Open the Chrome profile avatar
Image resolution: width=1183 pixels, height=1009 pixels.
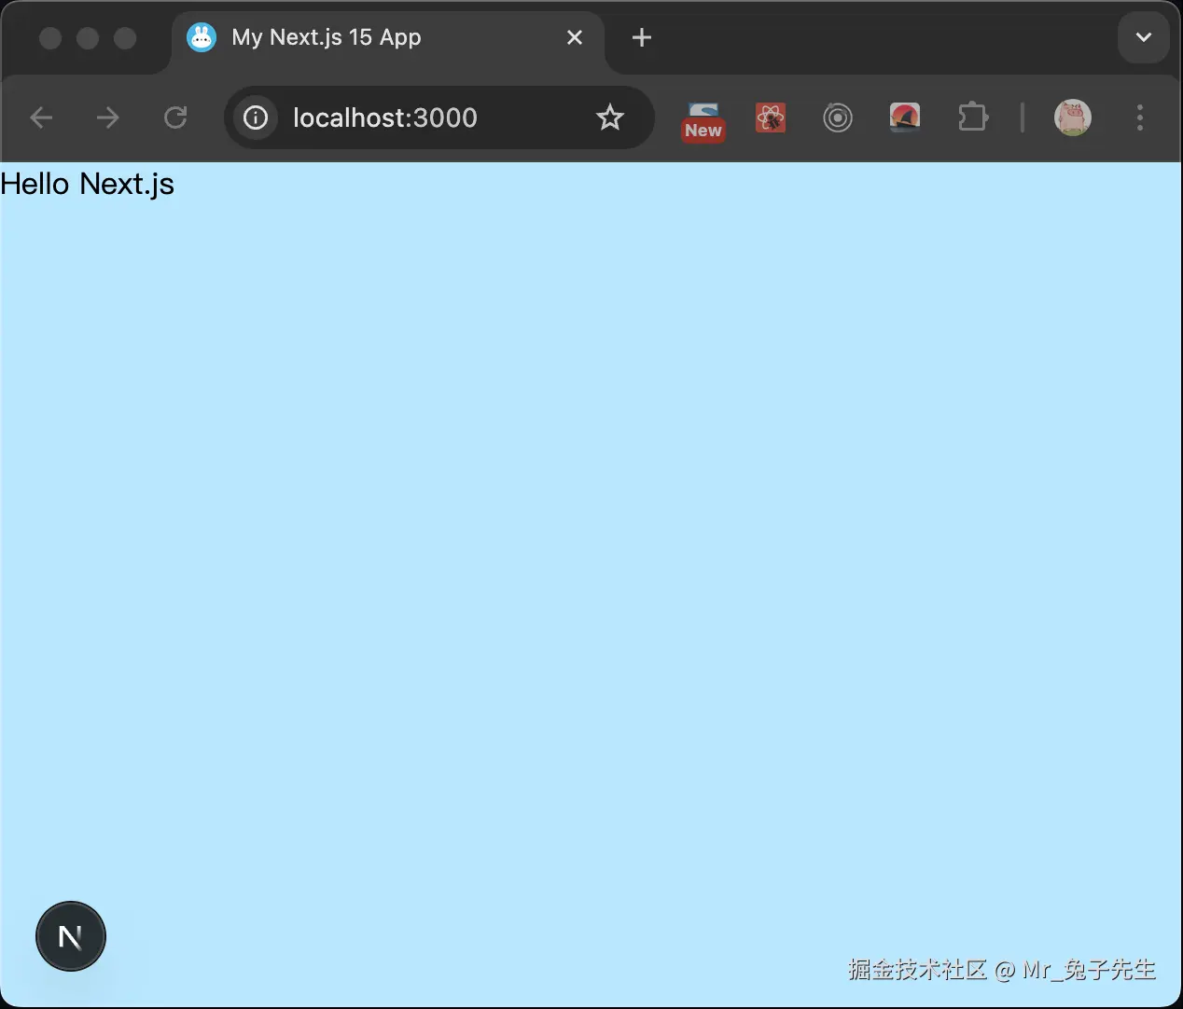coord(1072,117)
